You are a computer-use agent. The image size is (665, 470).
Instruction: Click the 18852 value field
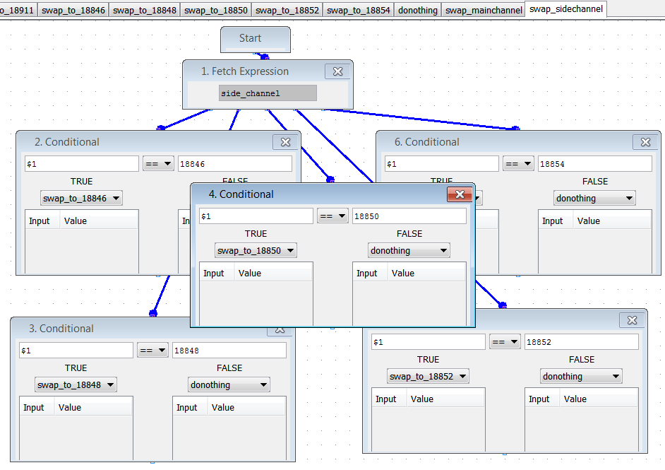coord(582,342)
